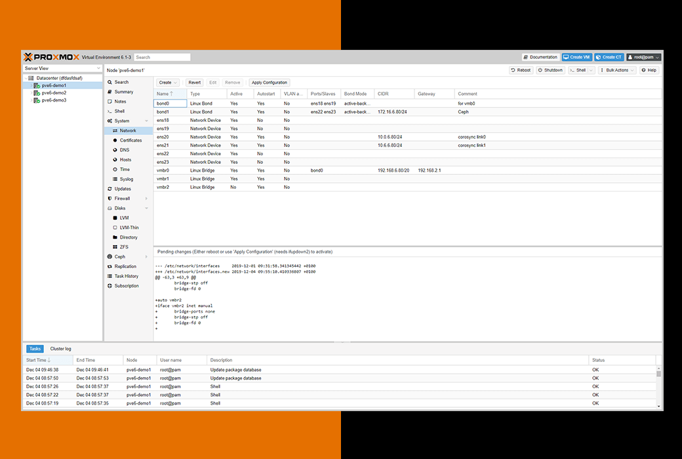The image size is (682, 459).
Task: Select the vmbr0 Linux Bridge row
Action: point(407,170)
